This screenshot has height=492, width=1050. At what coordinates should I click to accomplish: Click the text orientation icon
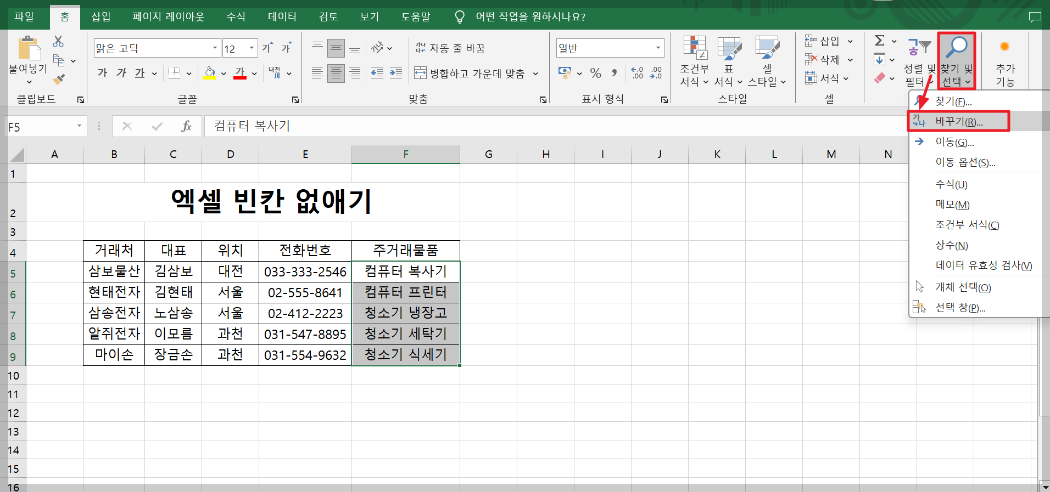coord(378,48)
